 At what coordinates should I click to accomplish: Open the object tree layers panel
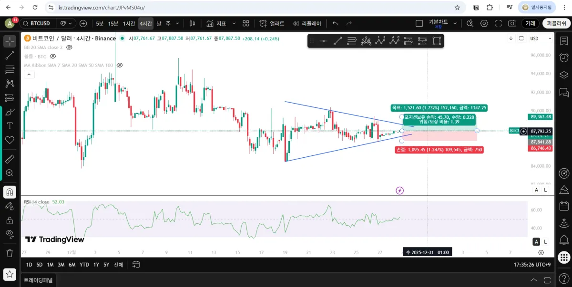(x=564, y=75)
